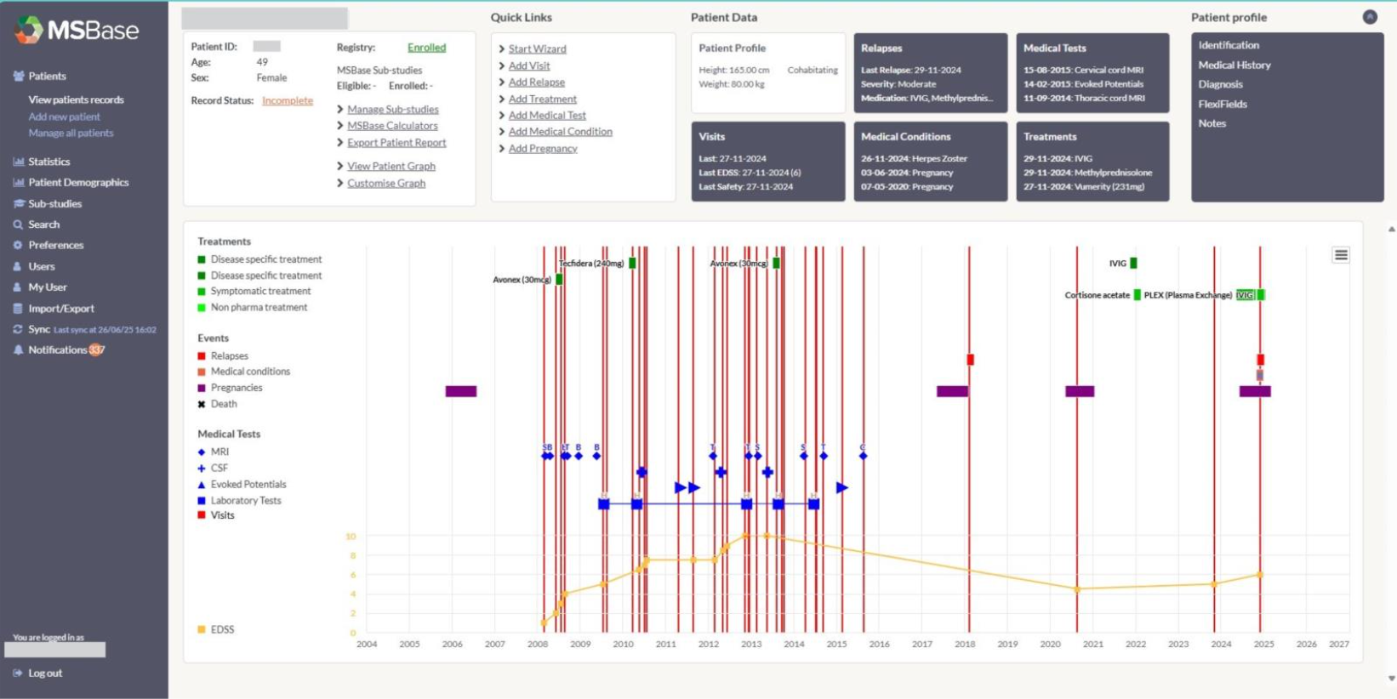Open Preferences via its gear icon
Viewport: 1397px width, 699px height.
(18, 245)
